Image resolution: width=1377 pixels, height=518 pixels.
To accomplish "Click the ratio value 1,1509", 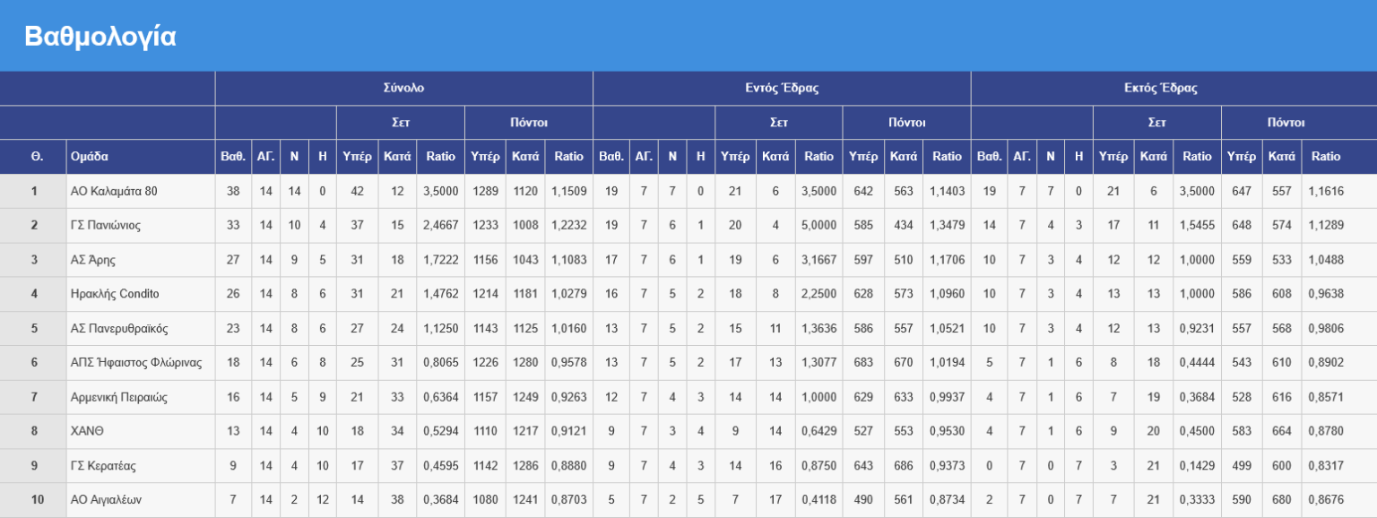I will pyautogui.click(x=568, y=191).
